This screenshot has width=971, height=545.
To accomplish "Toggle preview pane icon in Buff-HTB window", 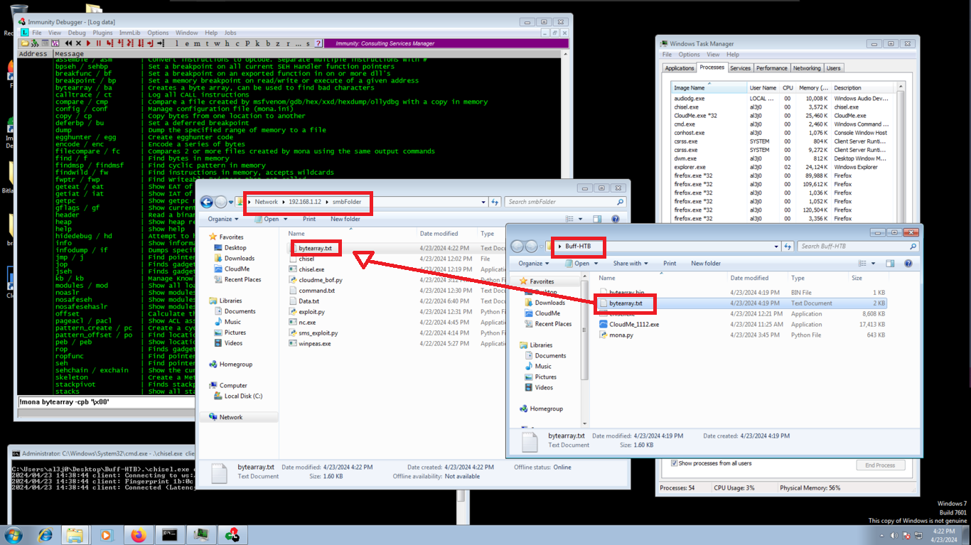I will pyautogui.click(x=890, y=263).
